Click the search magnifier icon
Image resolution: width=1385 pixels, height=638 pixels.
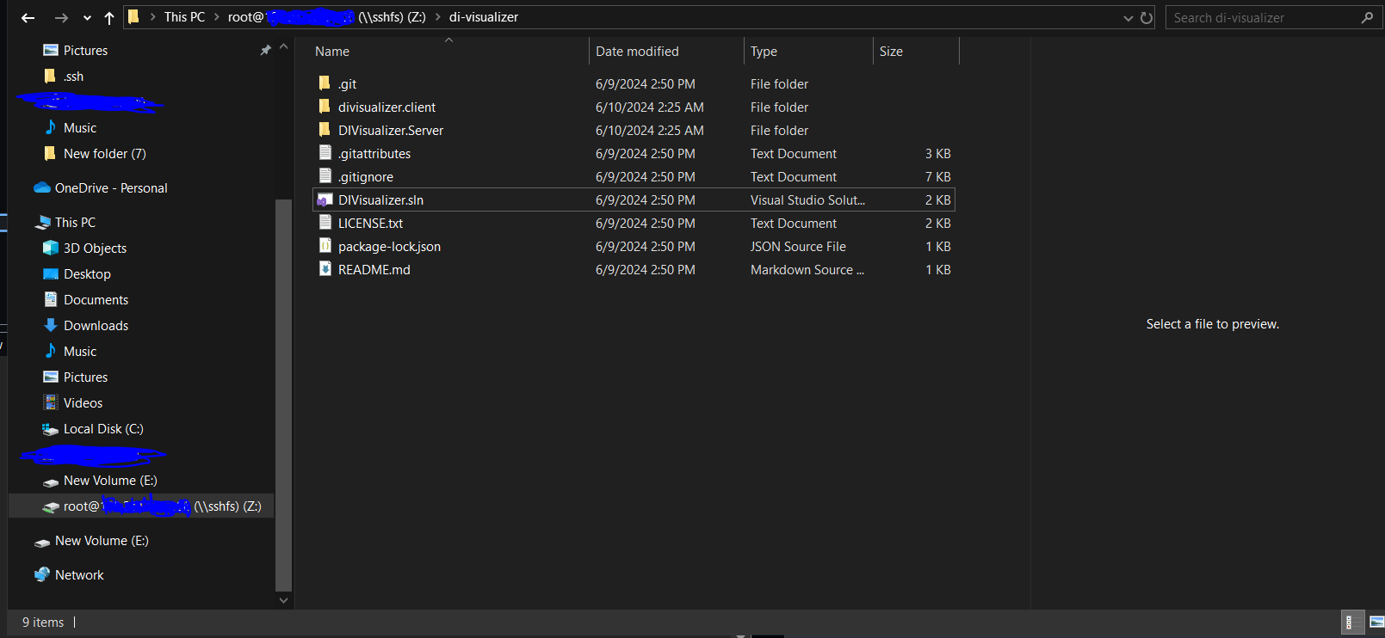pyautogui.click(x=1367, y=17)
